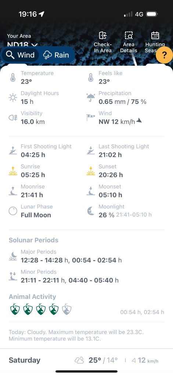Open the Check-In Area icon

tap(103, 36)
